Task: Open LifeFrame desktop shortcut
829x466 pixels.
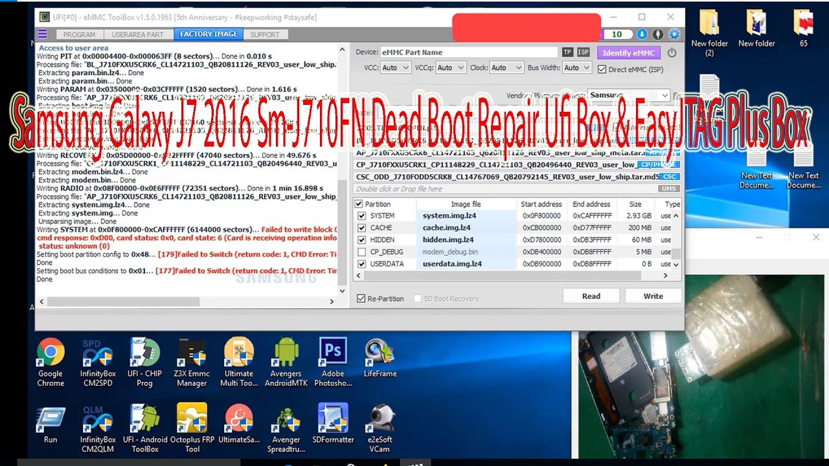Action: point(380,358)
